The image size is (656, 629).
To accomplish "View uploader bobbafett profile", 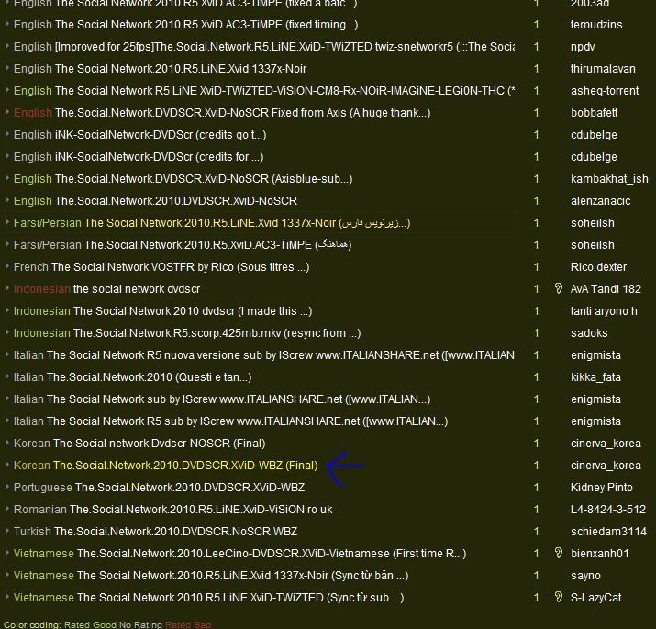I will [x=595, y=113].
